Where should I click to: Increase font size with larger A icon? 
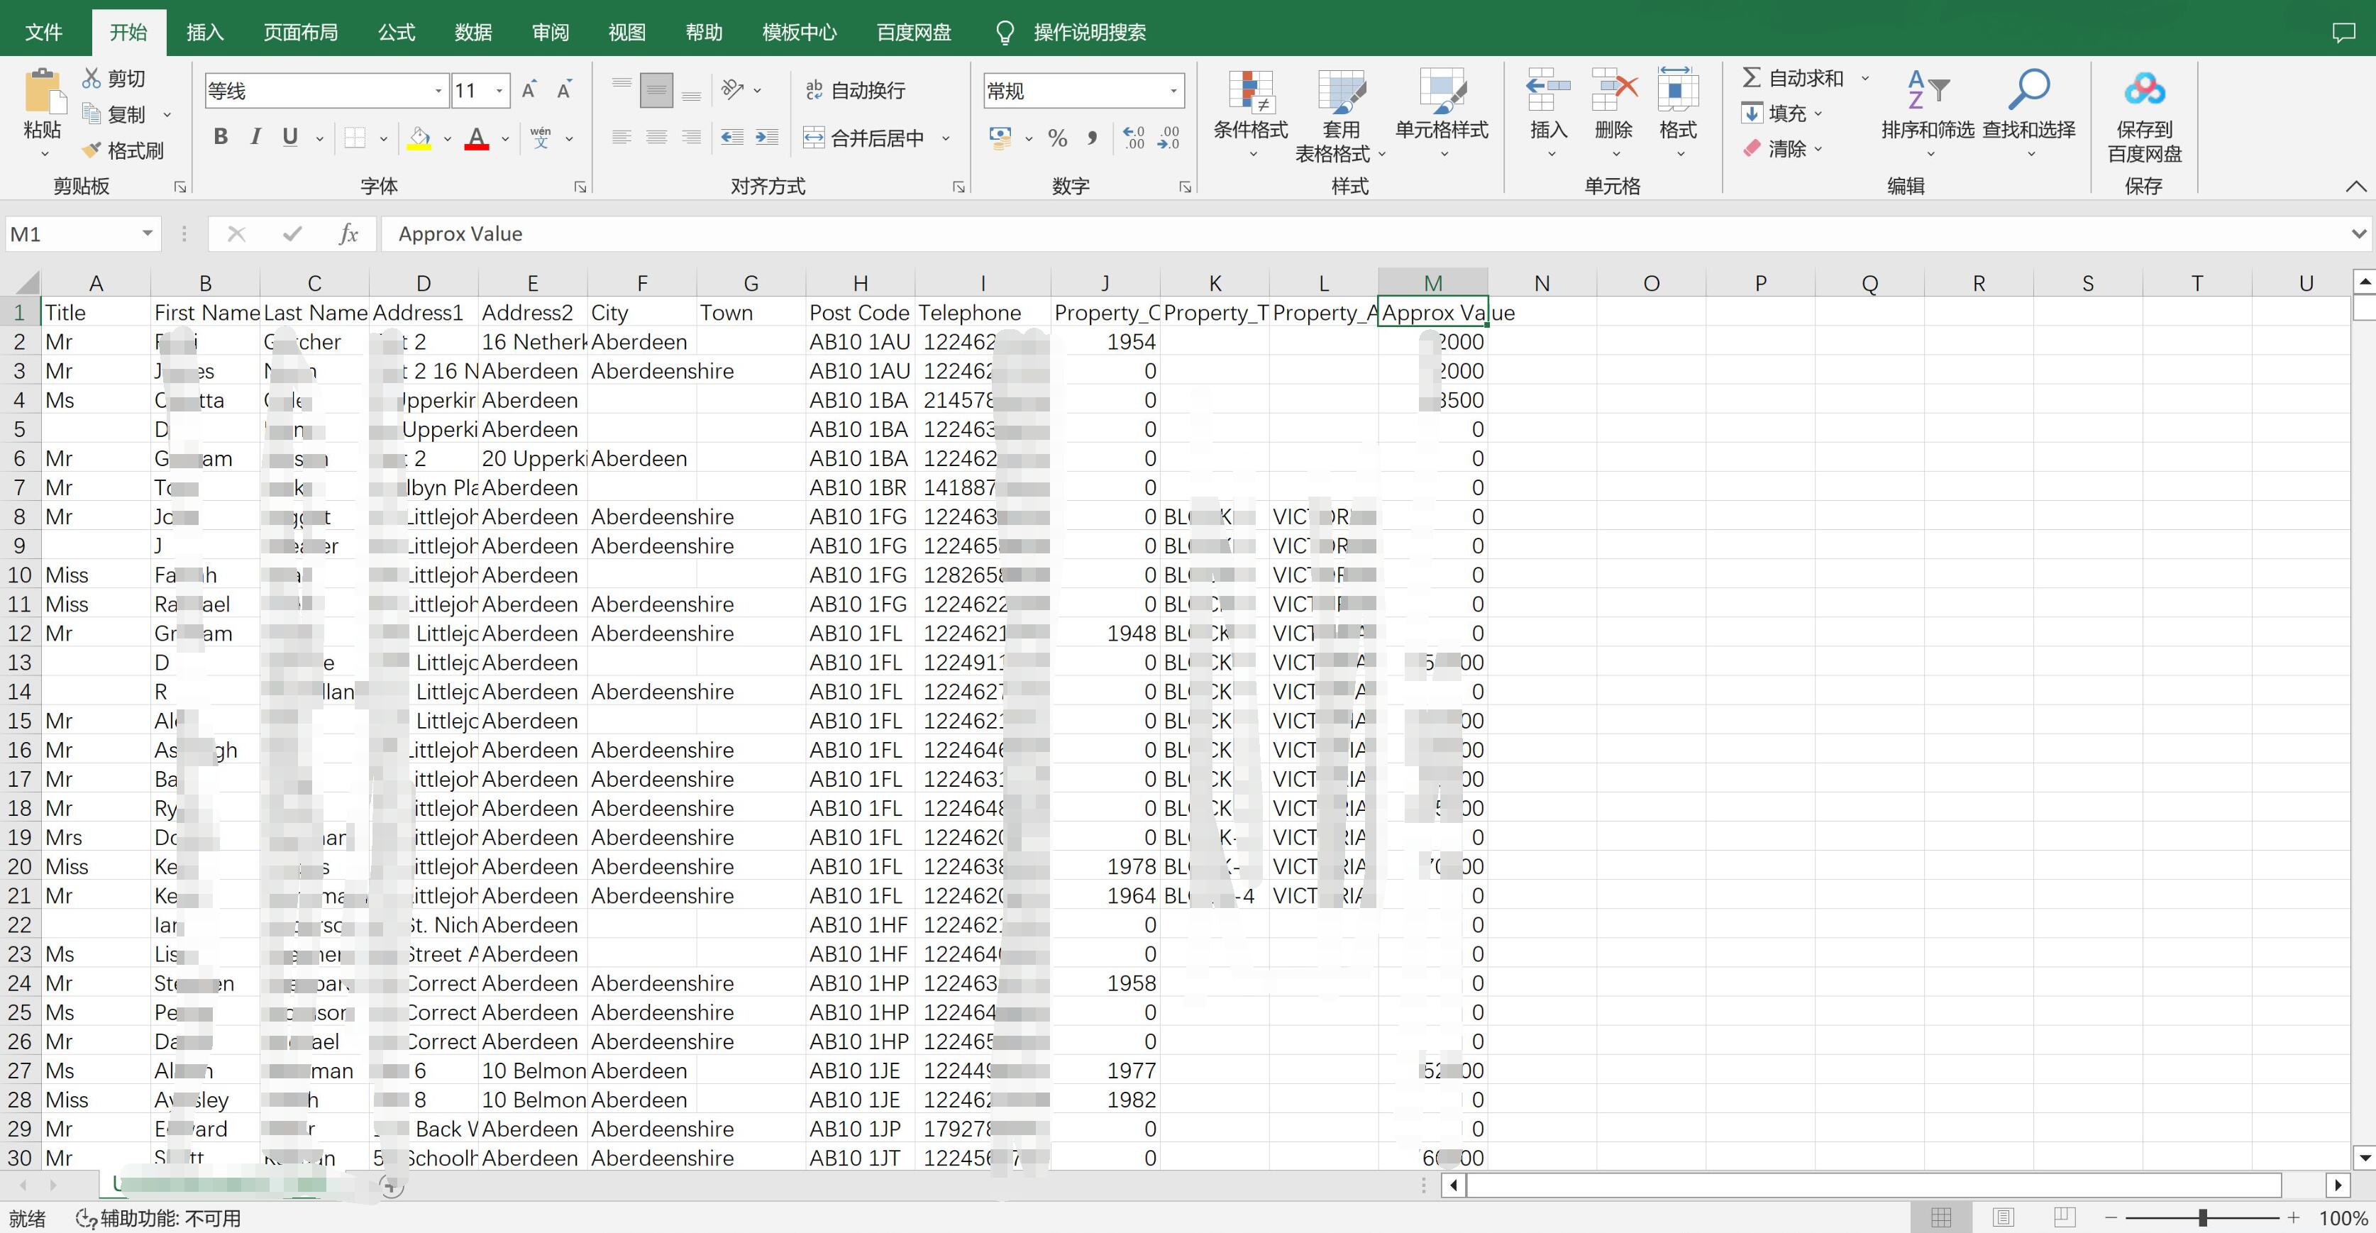click(529, 90)
